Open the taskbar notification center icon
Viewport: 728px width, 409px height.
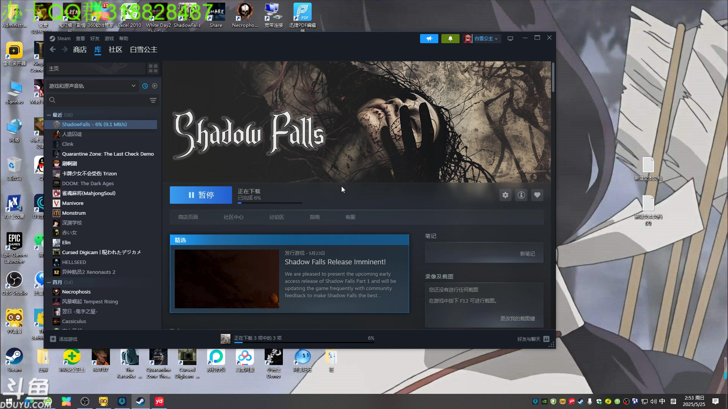[715, 401]
